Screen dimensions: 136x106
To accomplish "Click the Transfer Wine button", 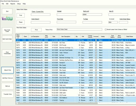I will pos(8,94).
